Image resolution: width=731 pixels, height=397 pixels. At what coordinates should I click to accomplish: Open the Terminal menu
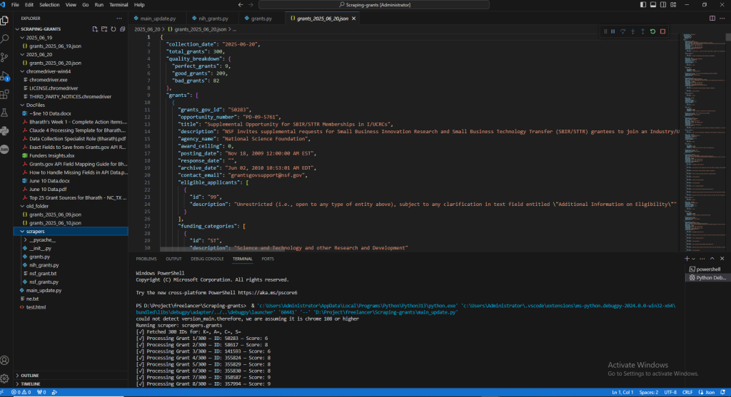pos(119,5)
